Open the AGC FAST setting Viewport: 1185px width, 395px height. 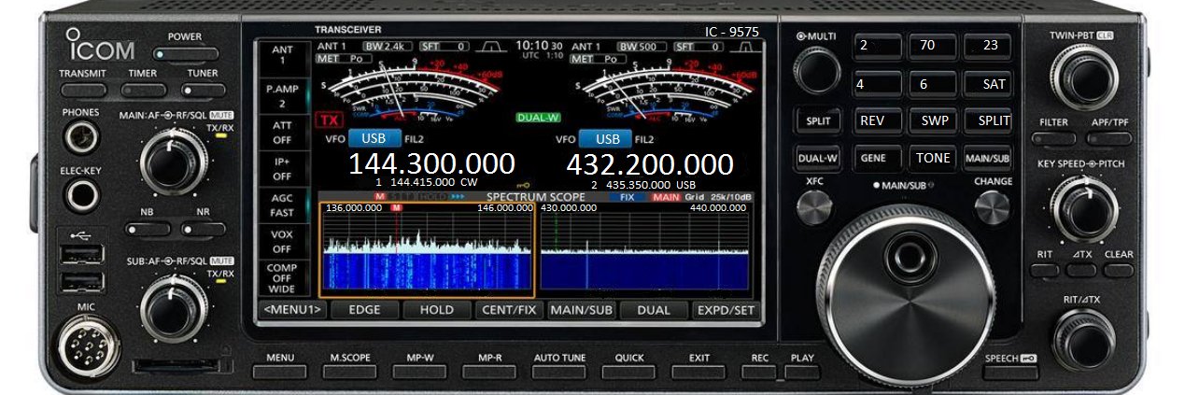282,205
